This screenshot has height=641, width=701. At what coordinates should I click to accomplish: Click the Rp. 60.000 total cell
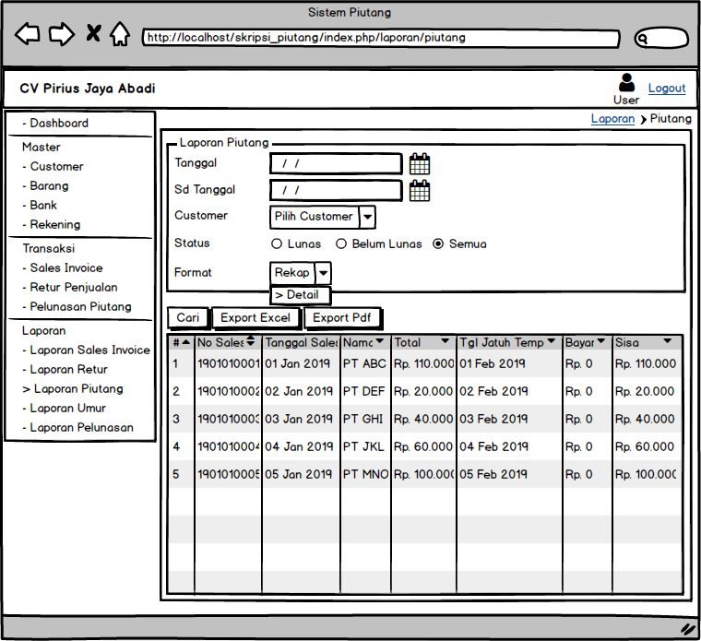423,446
